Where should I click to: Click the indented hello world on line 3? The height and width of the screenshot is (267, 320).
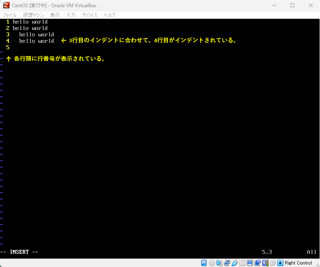[x=36, y=34]
